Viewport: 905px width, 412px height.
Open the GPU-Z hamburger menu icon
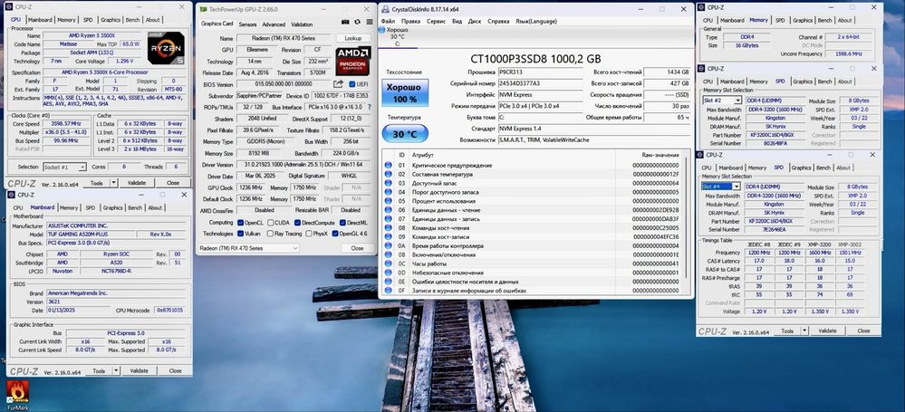[368, 23]
